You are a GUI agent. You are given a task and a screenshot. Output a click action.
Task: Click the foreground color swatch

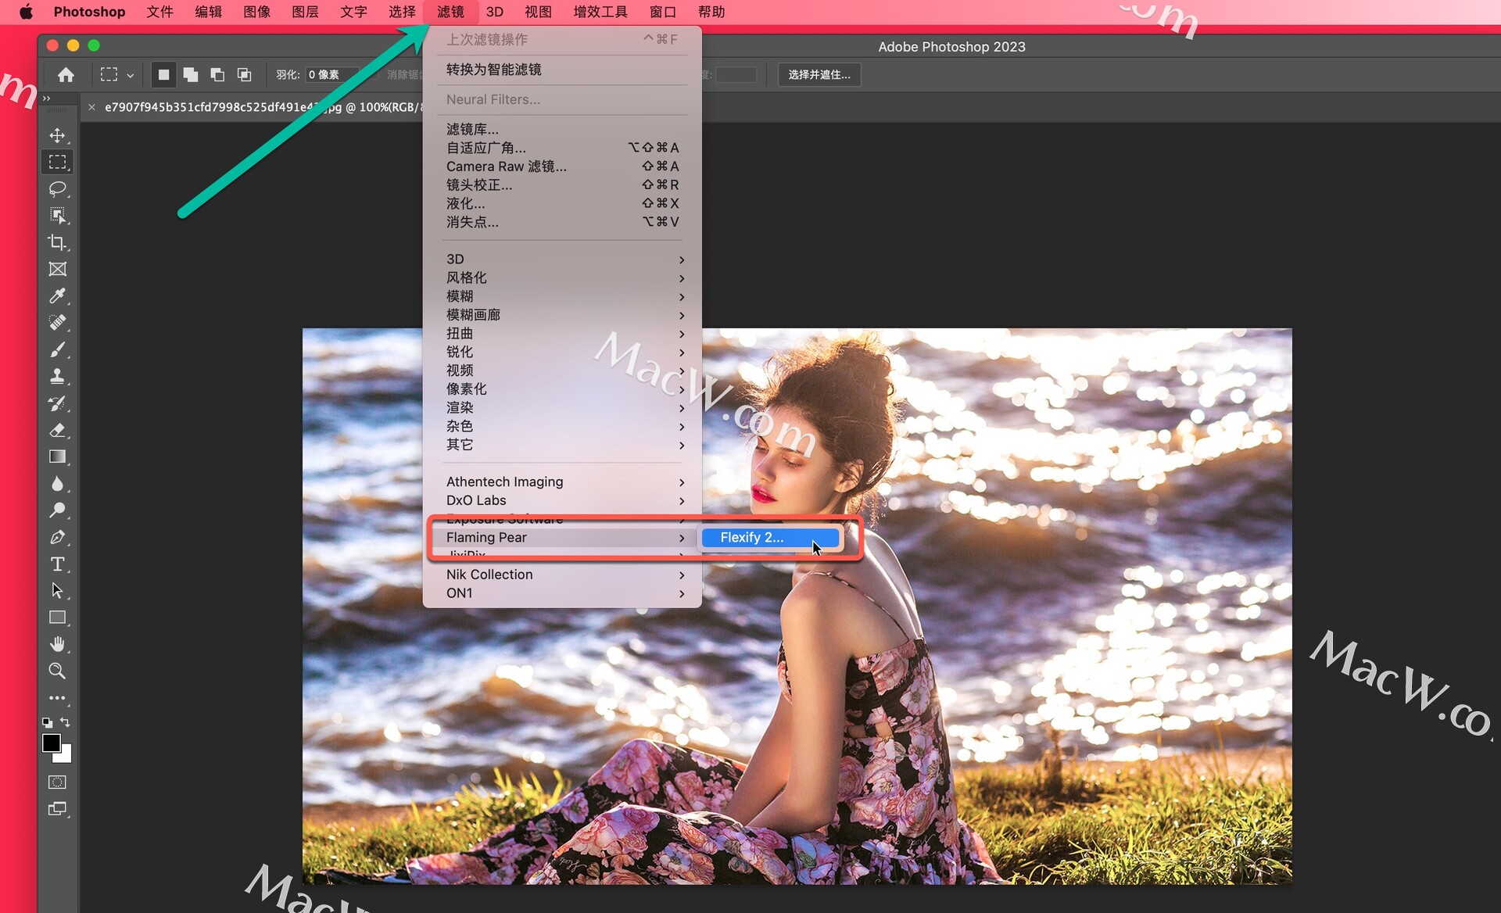51,743
